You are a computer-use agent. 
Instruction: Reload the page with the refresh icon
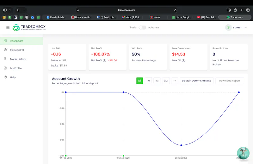[x=175, y=10]
